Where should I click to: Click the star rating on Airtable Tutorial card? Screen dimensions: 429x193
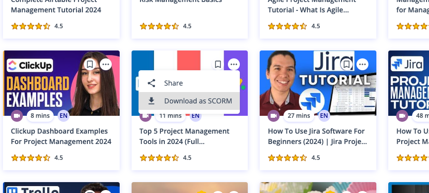31,26
